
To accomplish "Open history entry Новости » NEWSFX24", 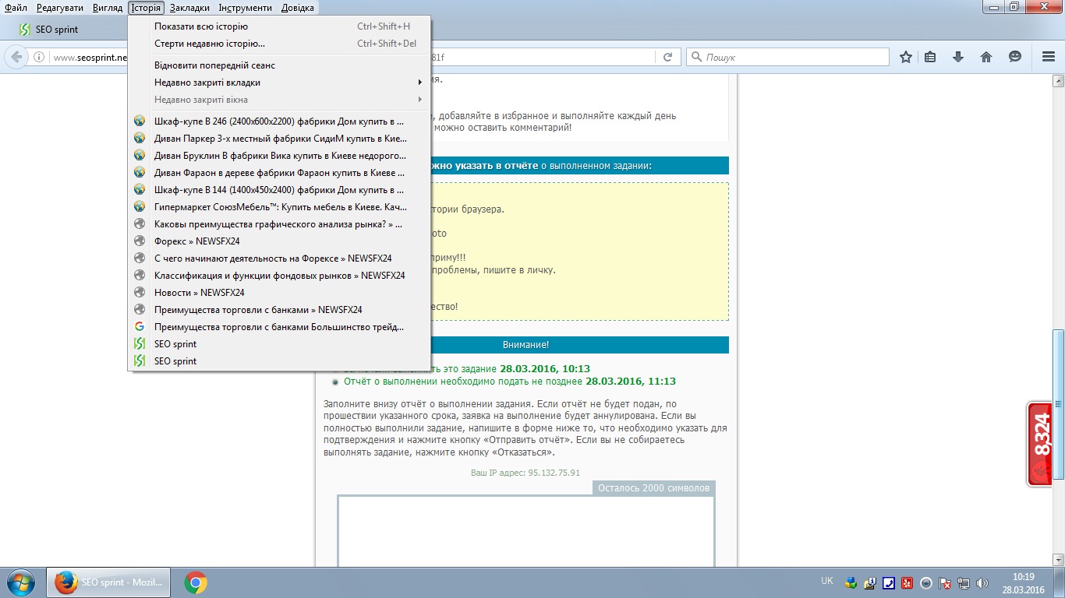I will click(279, 293).
